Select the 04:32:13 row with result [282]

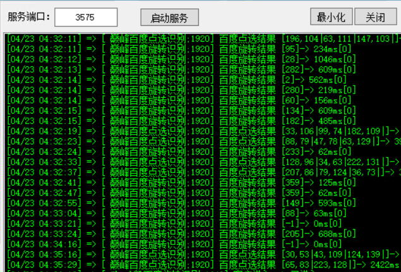(x=181, y=69)
